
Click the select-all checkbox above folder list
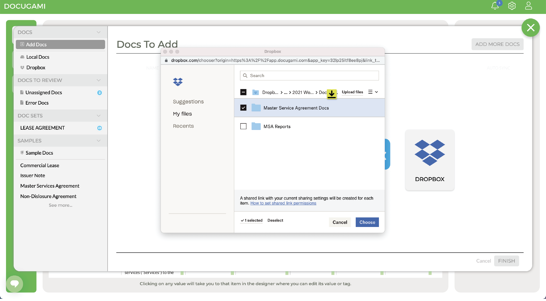(x=243, y=92)
